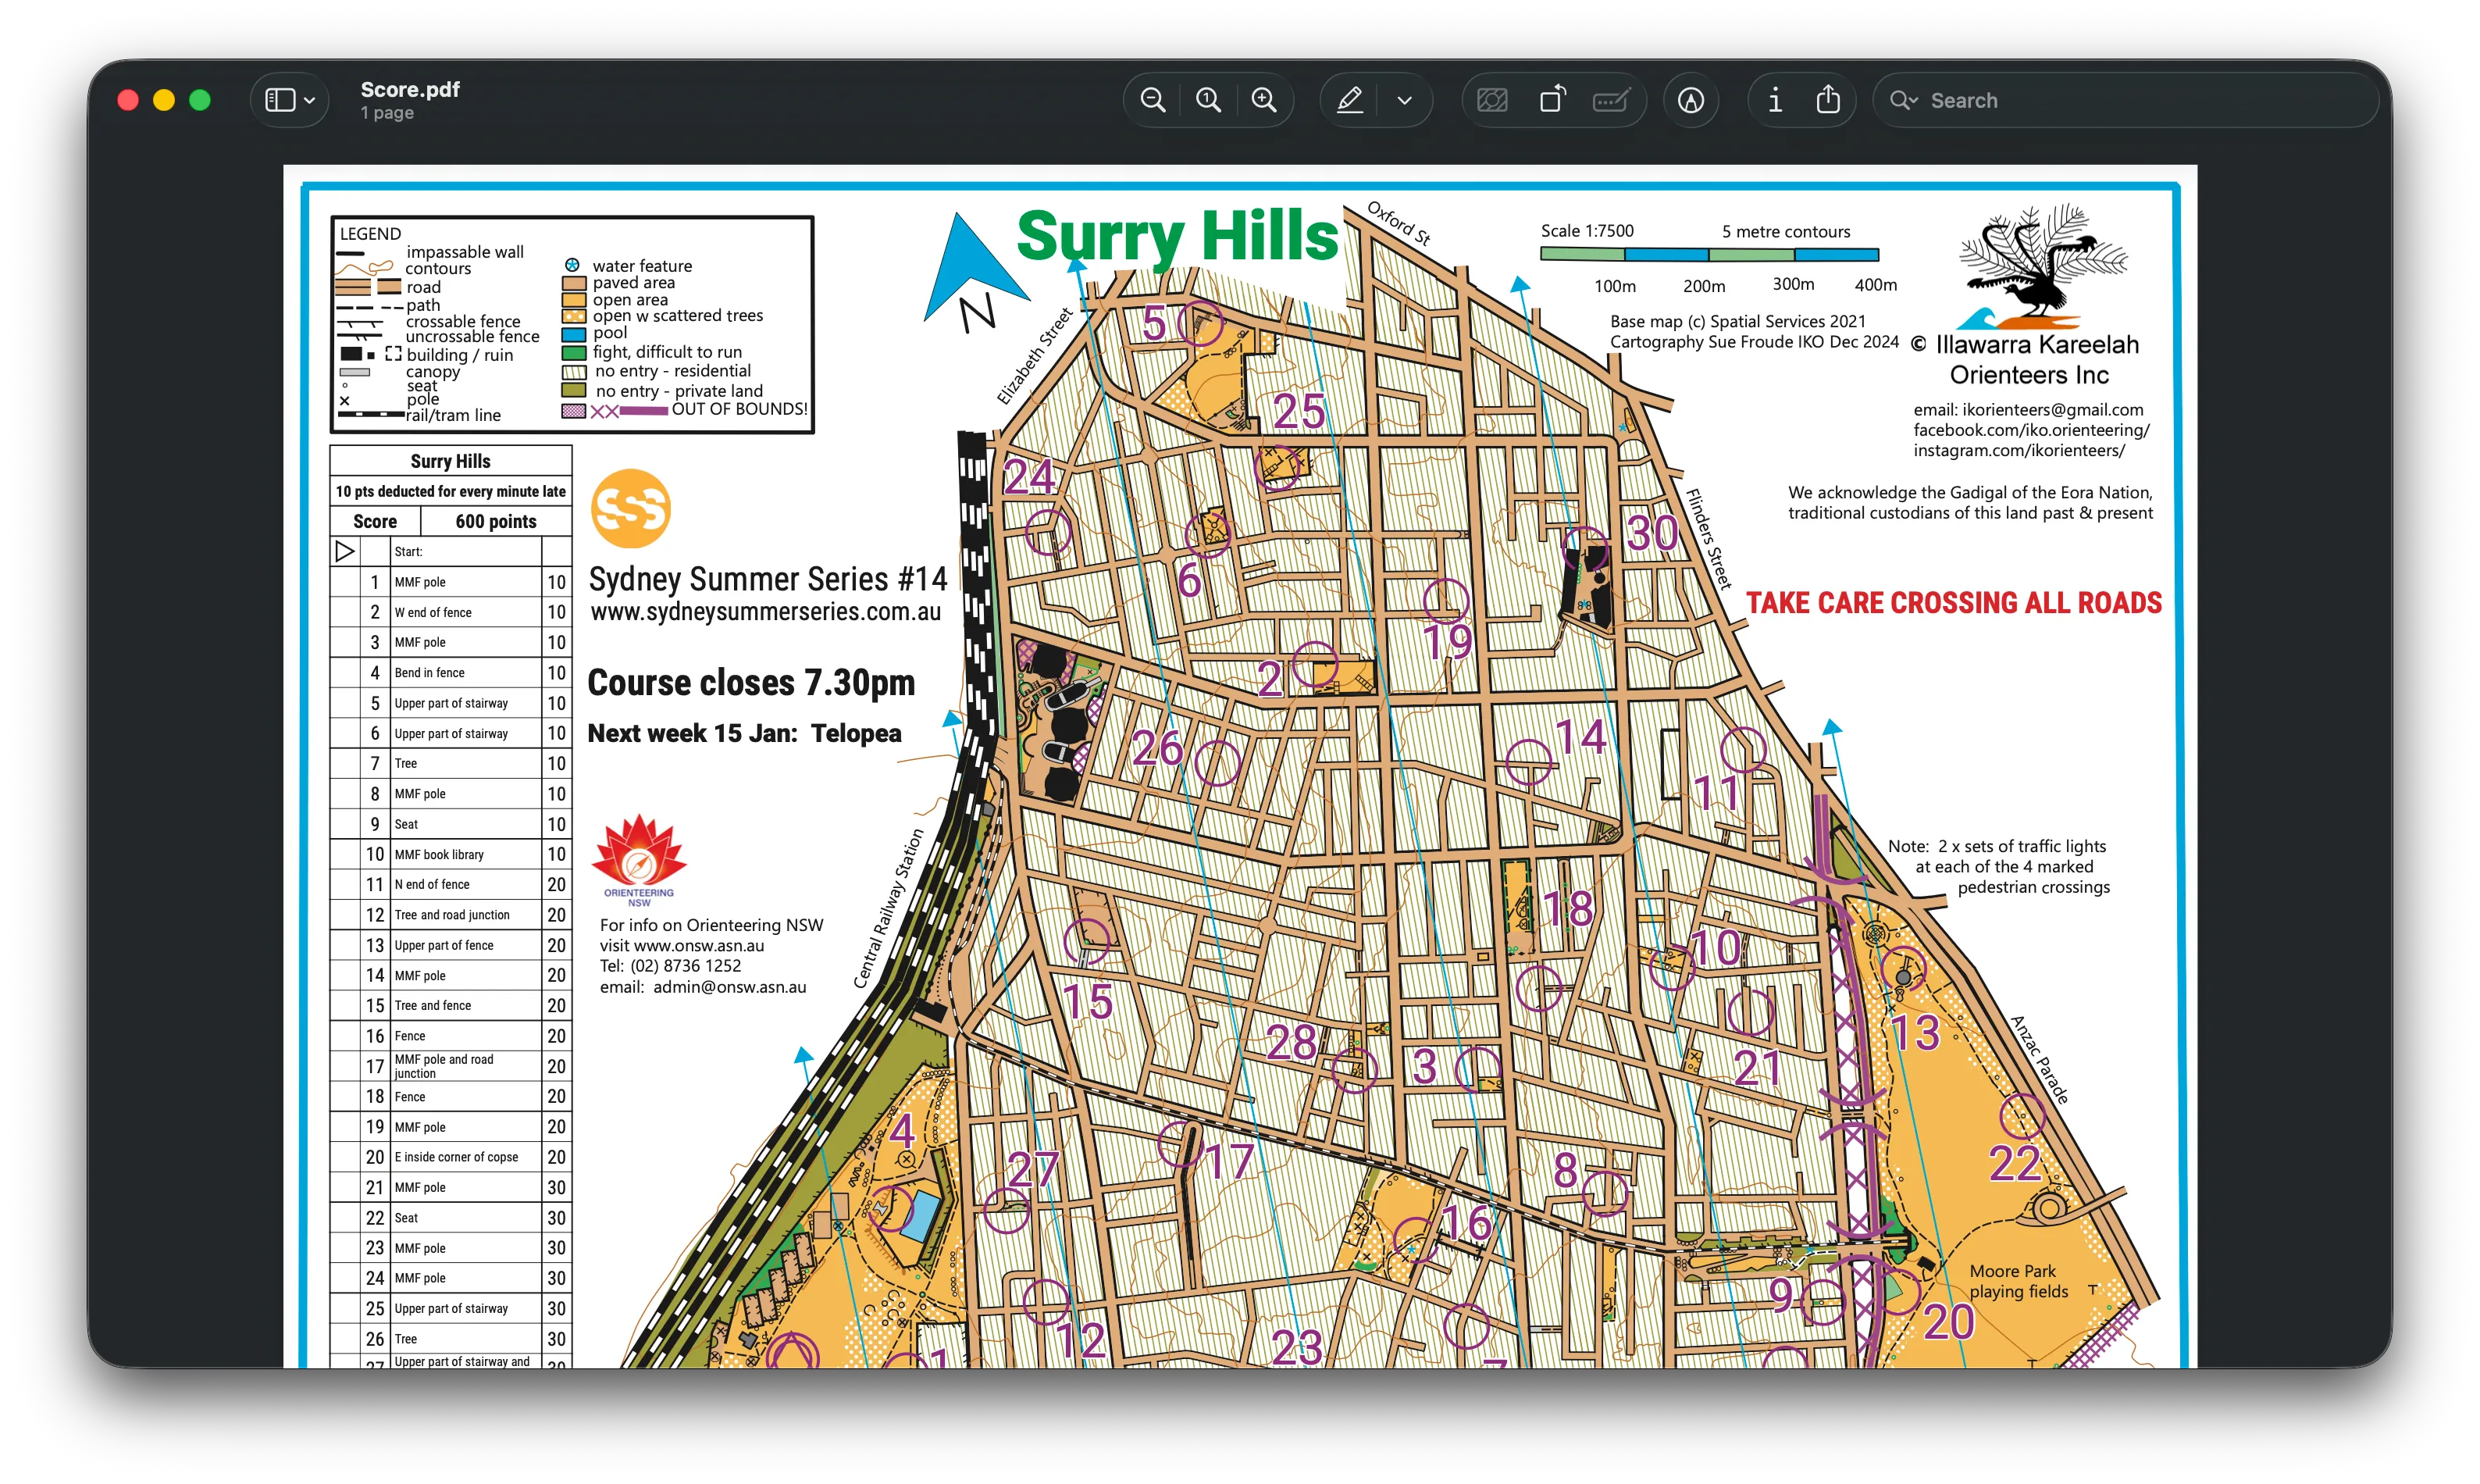This screenshot has width=2480, height=1484.
Task: Click the 'MMF book library' table row
Action: tap(451, 854)
